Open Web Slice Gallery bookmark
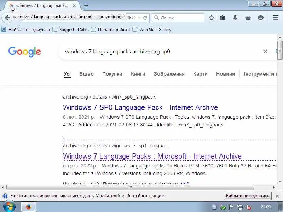Screen dimensions: 283x212 152,30
